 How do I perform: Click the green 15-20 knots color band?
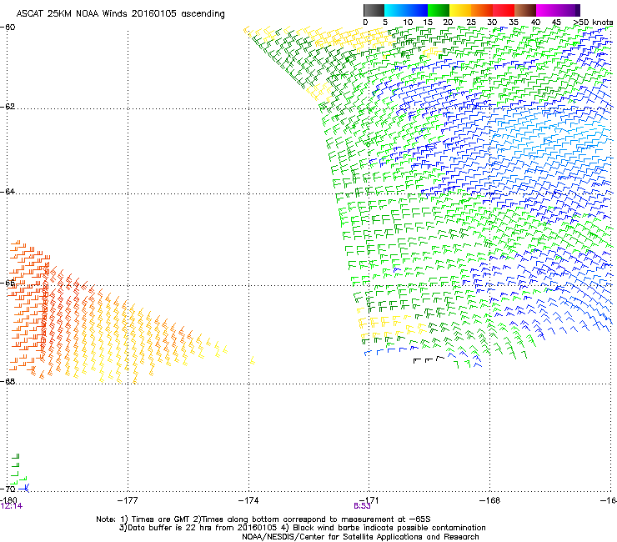[439, 10]
